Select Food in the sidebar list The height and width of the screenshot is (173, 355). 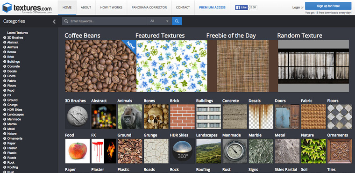tap(11, 90)
